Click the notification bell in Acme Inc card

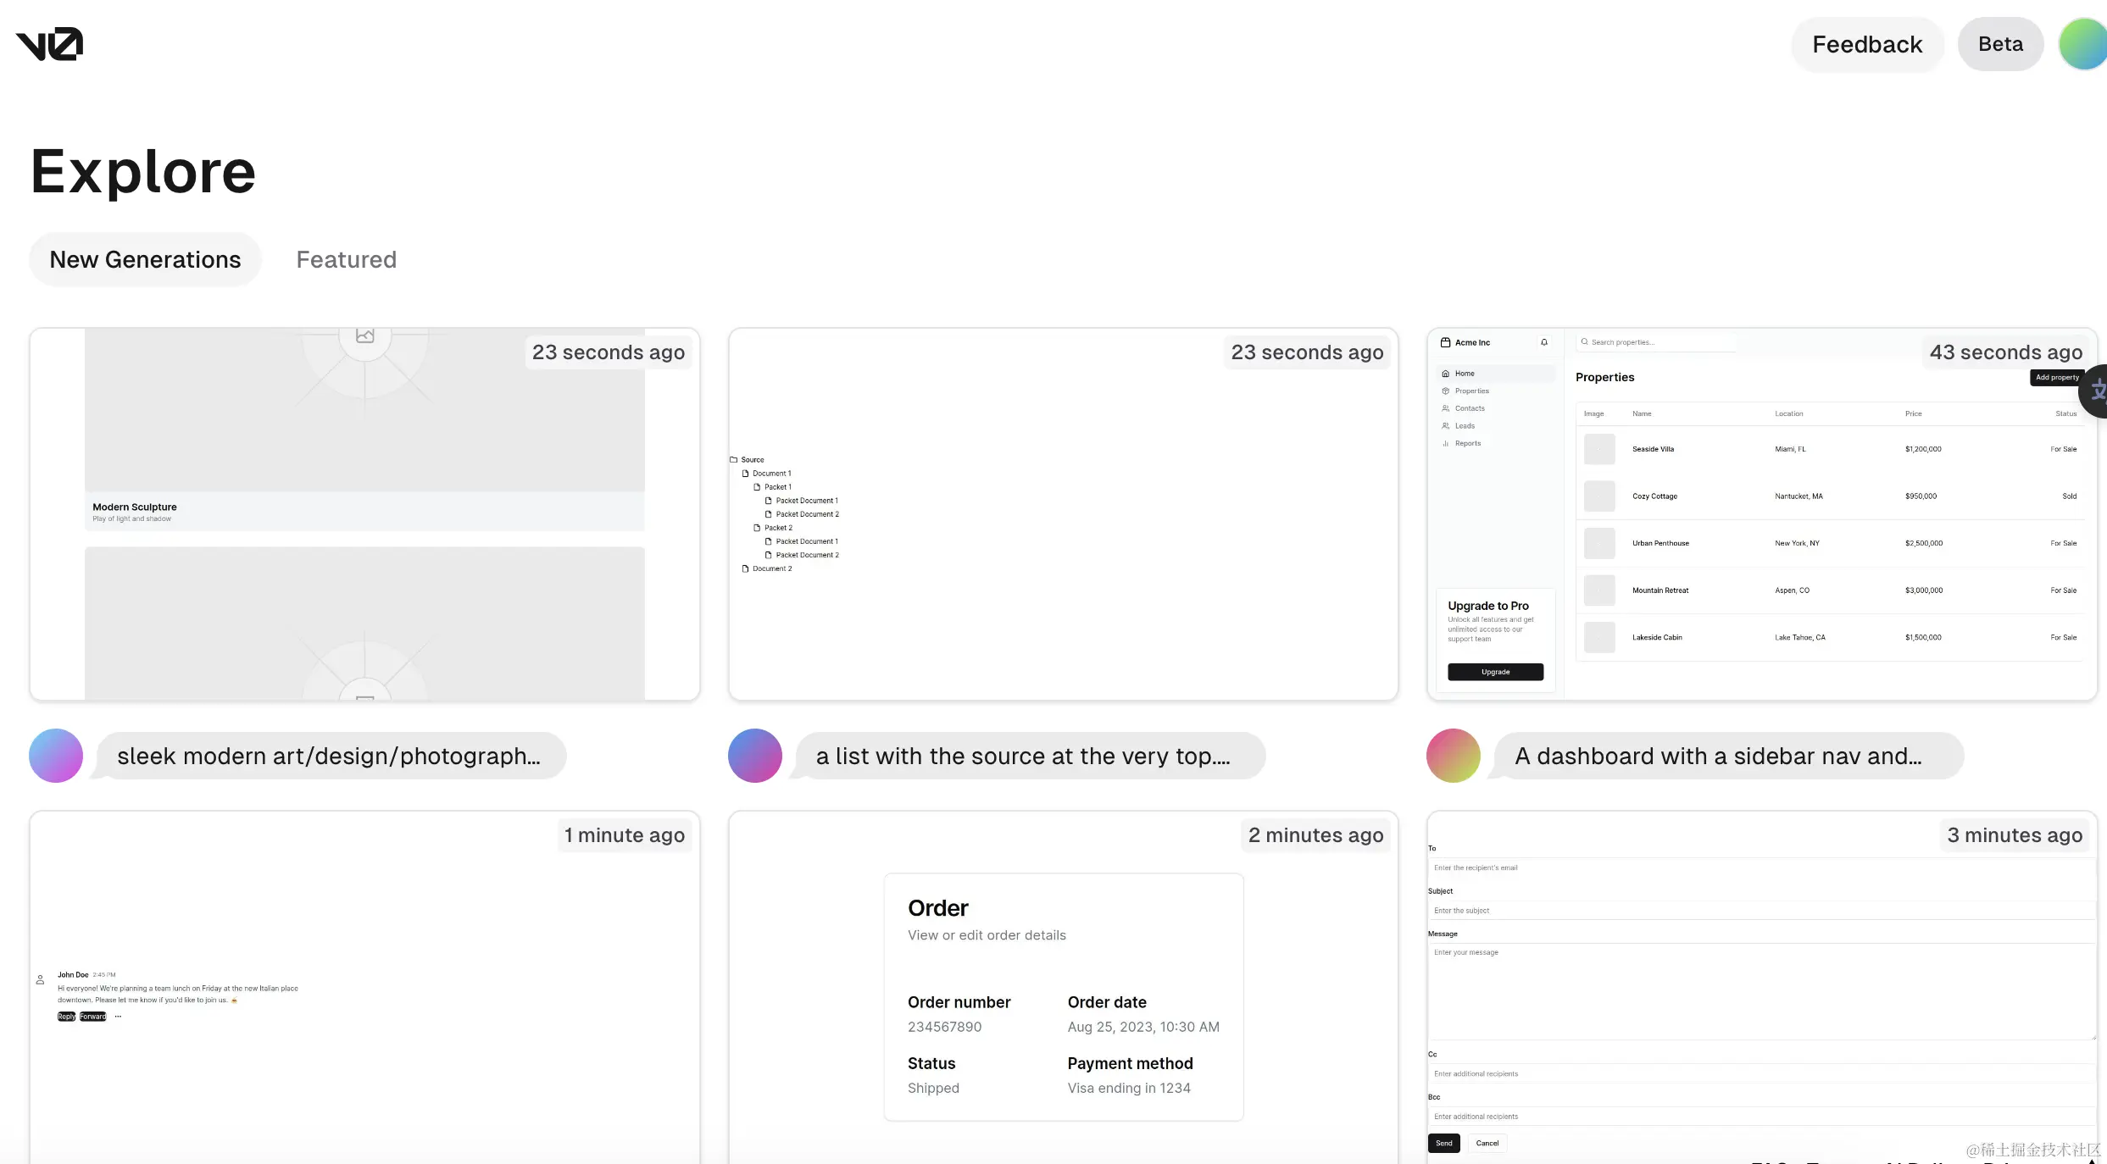(x=1543, y=342)
